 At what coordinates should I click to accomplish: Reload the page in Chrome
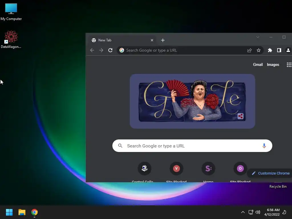(110, 50)
